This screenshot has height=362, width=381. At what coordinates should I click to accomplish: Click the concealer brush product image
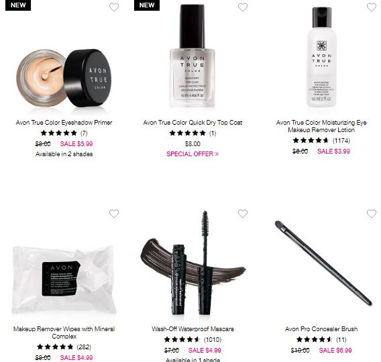tap(323, 263)
